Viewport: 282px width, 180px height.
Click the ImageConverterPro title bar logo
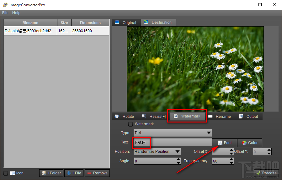click(5, 5)
